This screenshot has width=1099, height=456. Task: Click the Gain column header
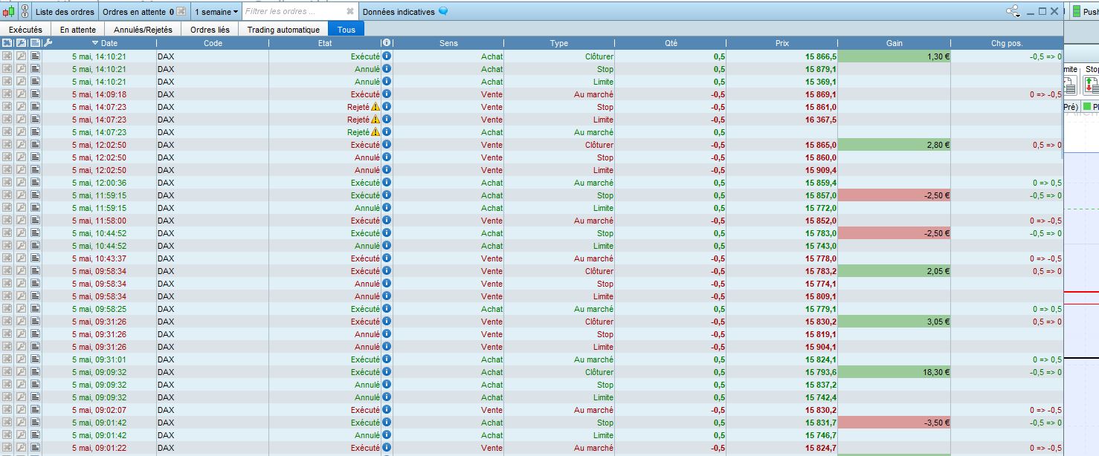[895, 43]
